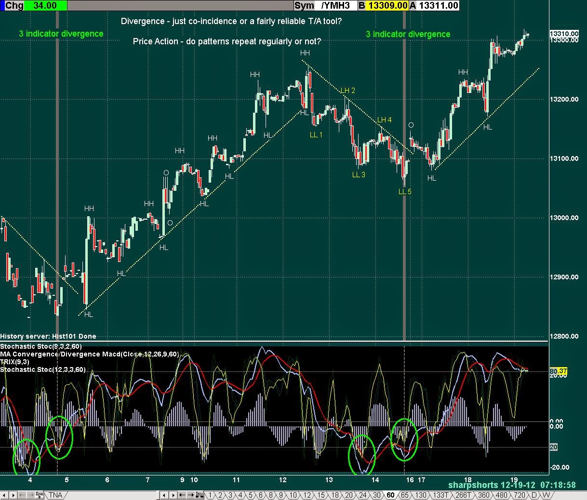Click the date 12 on time axis
The image size is (587, 500).
[x=283, y=480]
